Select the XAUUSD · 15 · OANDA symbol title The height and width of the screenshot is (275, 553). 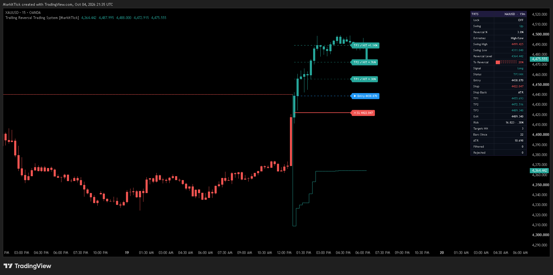(23, 13)
